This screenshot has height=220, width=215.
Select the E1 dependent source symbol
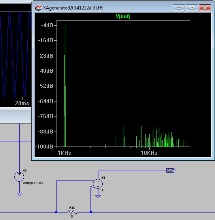[98, 184]
